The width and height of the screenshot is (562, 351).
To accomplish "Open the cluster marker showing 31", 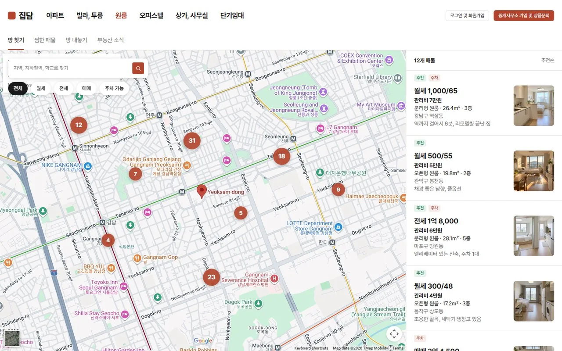I will coord(192,141).
